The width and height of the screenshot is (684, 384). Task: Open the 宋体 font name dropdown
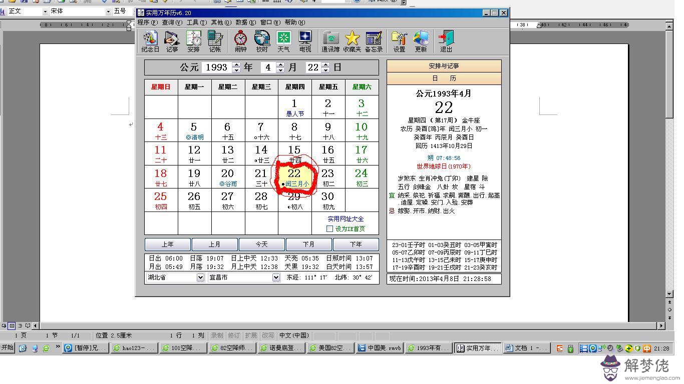coord(108,11)
